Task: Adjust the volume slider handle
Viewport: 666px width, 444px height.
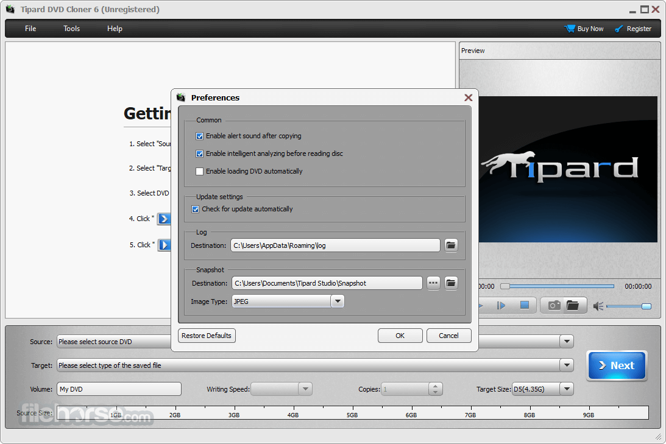Action: (646, 306)
